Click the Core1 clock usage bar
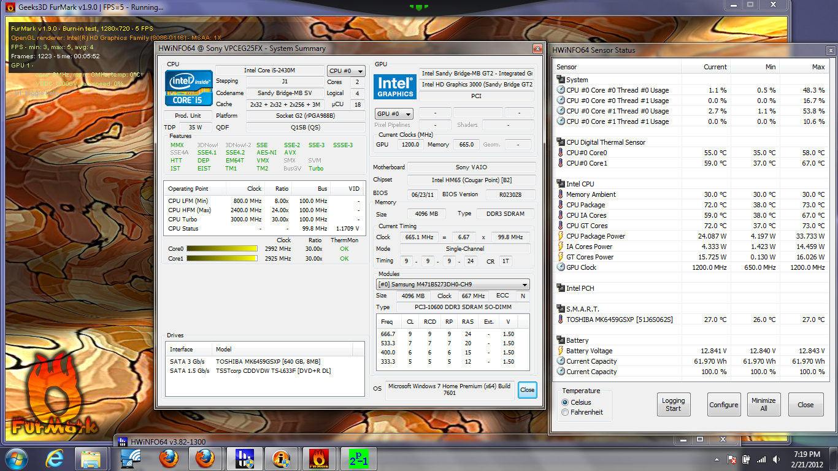Image resolution: width=838 pixels, height=471 pixels. pyautogui.click(x=222, y=258)
